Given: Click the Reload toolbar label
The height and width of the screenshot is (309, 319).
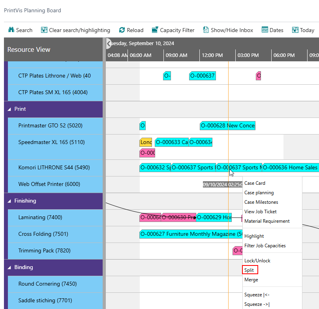Looking at the screenshot, I should click(x=135, y=30).
